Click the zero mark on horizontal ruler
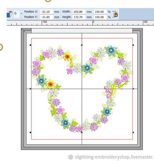Screen dimensions: 154x161 click(94, 22)
